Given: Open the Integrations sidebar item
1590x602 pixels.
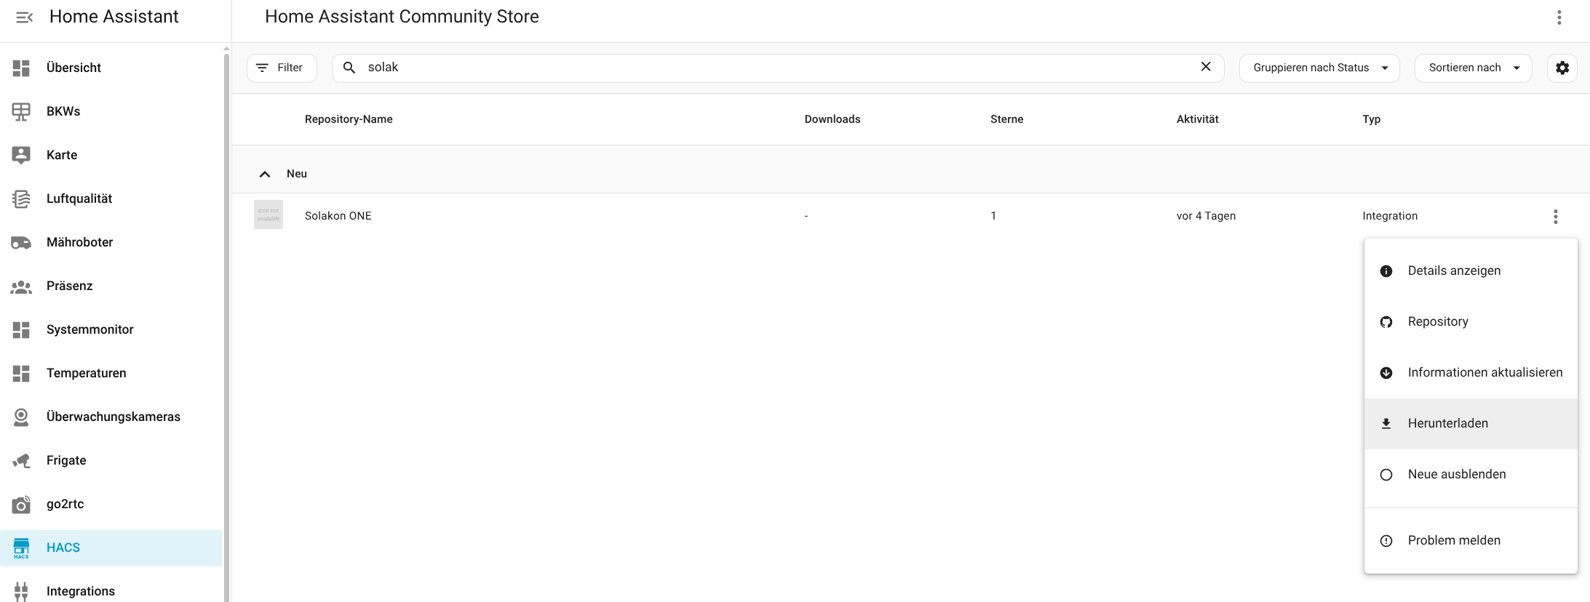Looking at the screenshot, I should click(x=111, y=591).
